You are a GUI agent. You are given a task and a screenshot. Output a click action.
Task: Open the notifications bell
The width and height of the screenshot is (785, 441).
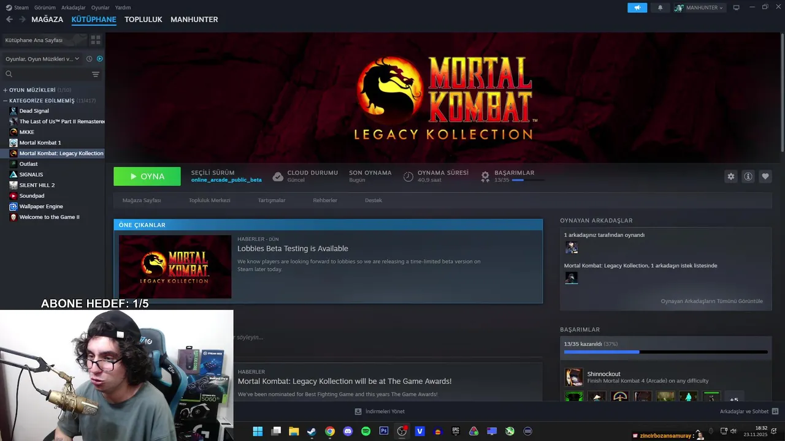pyautogui.click(x=660, y=7)
